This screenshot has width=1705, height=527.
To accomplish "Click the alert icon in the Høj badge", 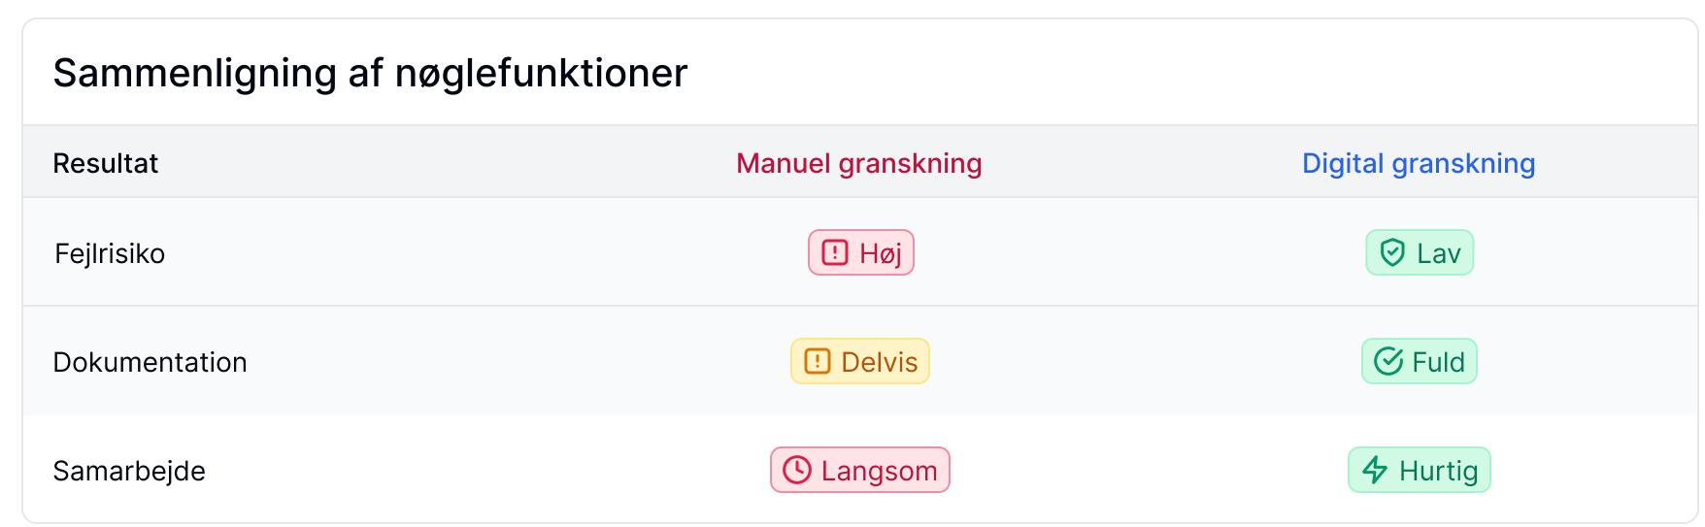I will [x=834, y=253].
